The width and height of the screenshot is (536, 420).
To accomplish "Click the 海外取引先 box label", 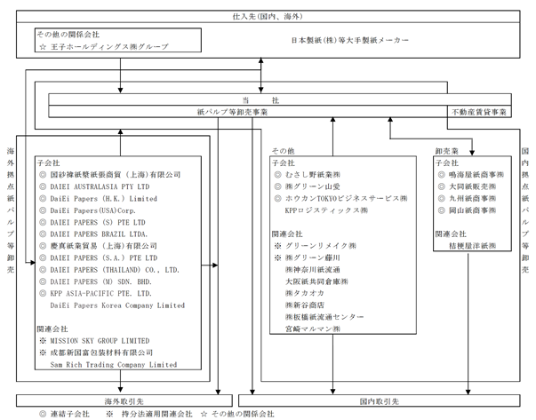I will coord(124,401).
